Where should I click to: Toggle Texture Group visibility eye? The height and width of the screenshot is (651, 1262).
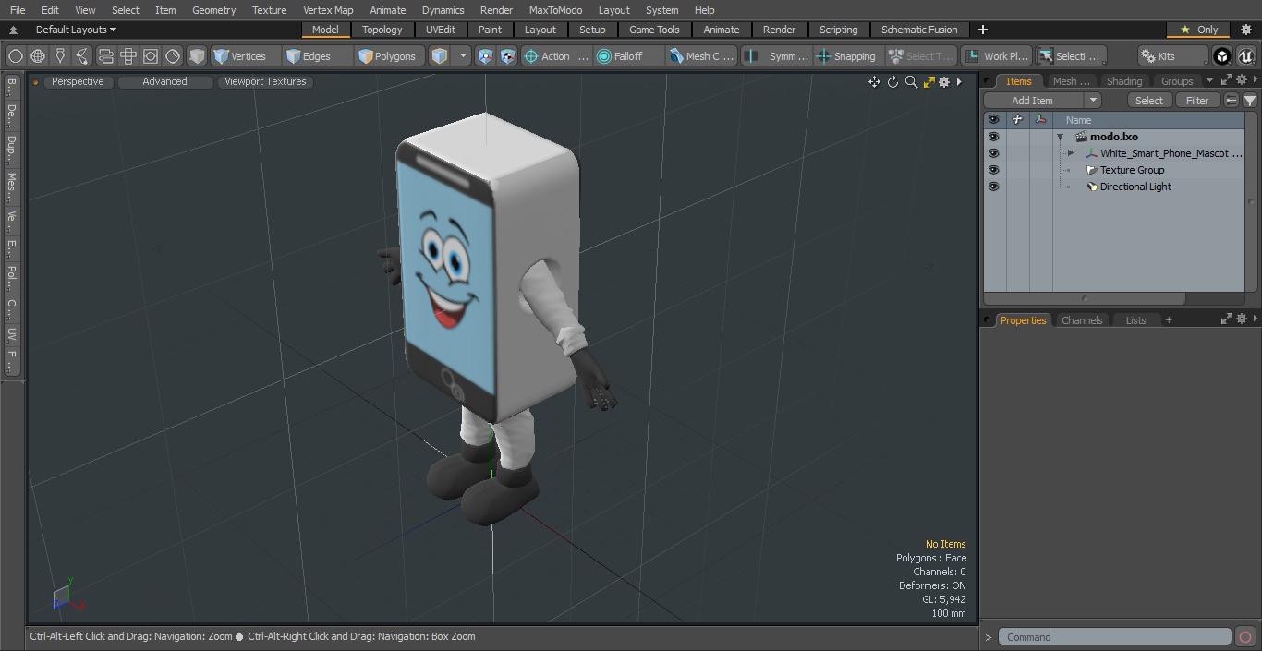(x=993, y=170)
